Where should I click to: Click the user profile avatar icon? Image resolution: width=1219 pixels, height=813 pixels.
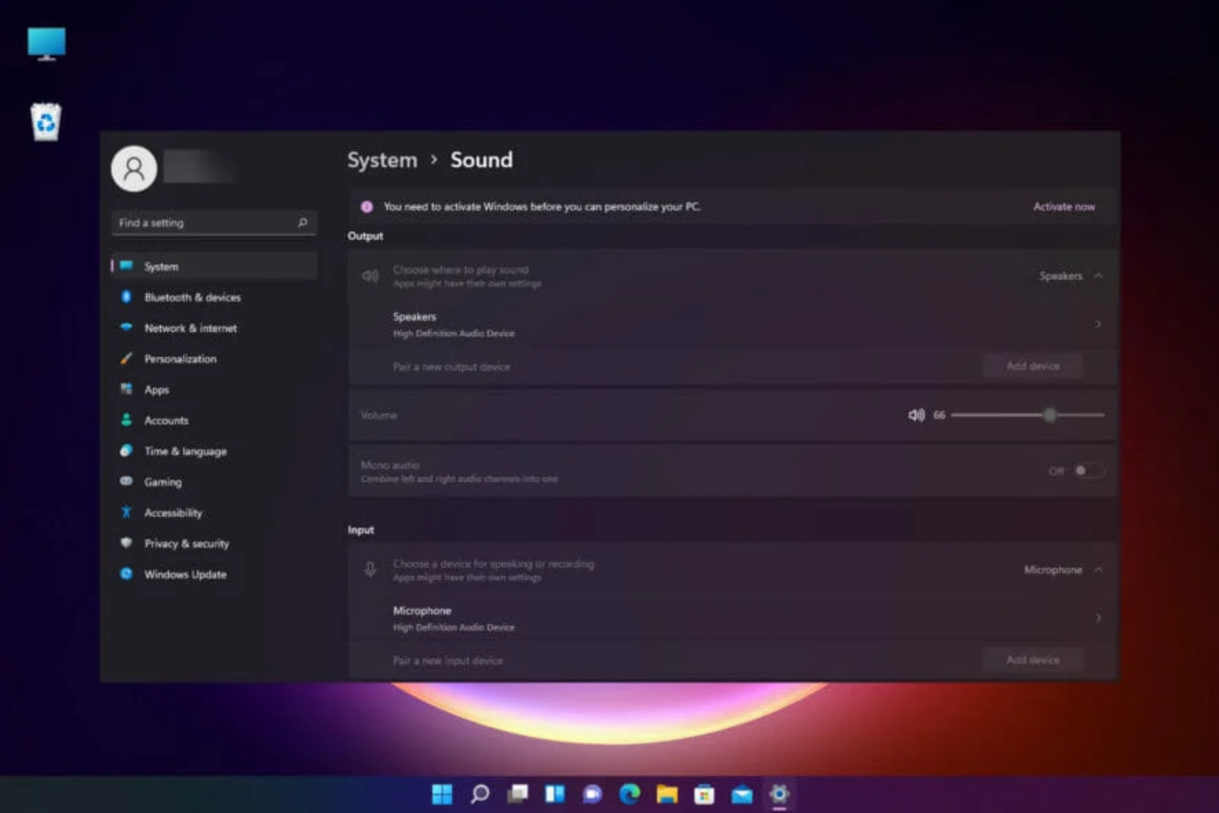(x=133, y=168)
